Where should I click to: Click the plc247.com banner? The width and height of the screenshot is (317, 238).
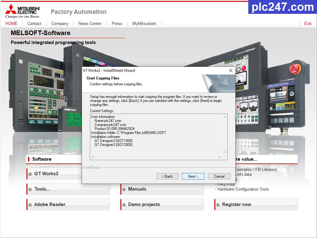coord(282,7)
